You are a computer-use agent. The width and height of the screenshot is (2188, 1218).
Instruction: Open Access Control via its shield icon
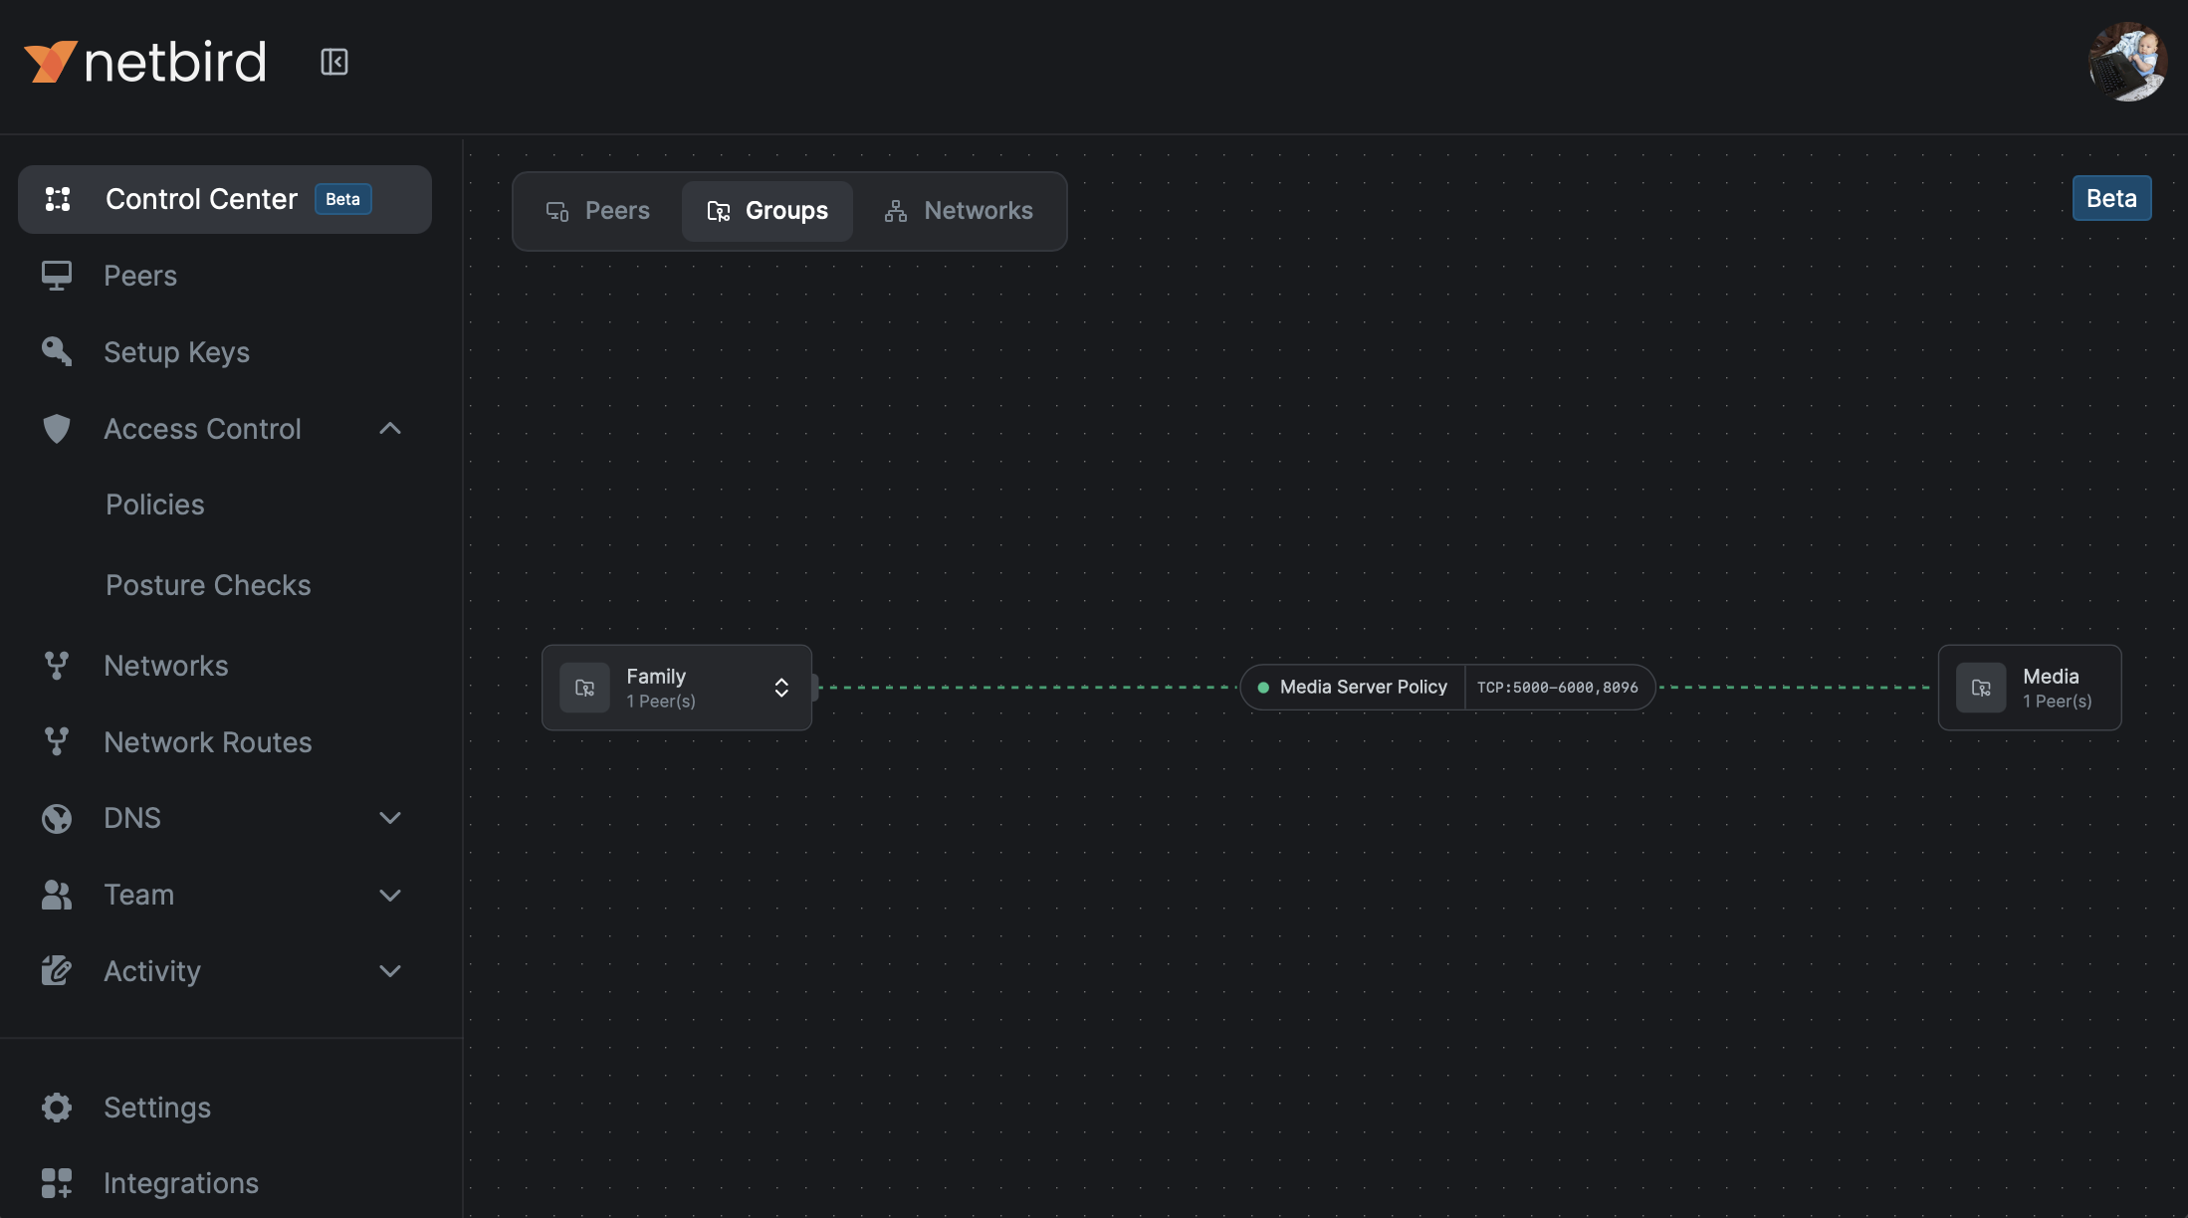coord(57,428)
